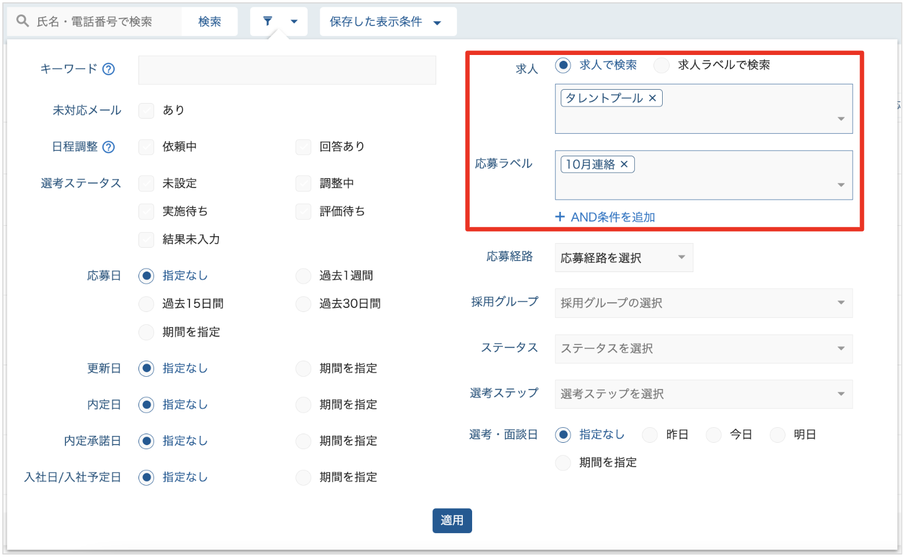The image size is (906, 558).
Task: Check the 実施待ち checkbox
Action: click(147, 211)
